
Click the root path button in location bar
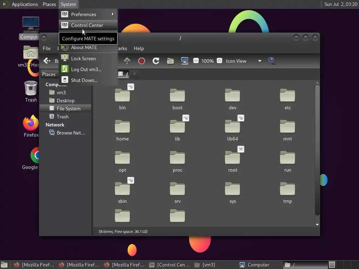(124, 74)
